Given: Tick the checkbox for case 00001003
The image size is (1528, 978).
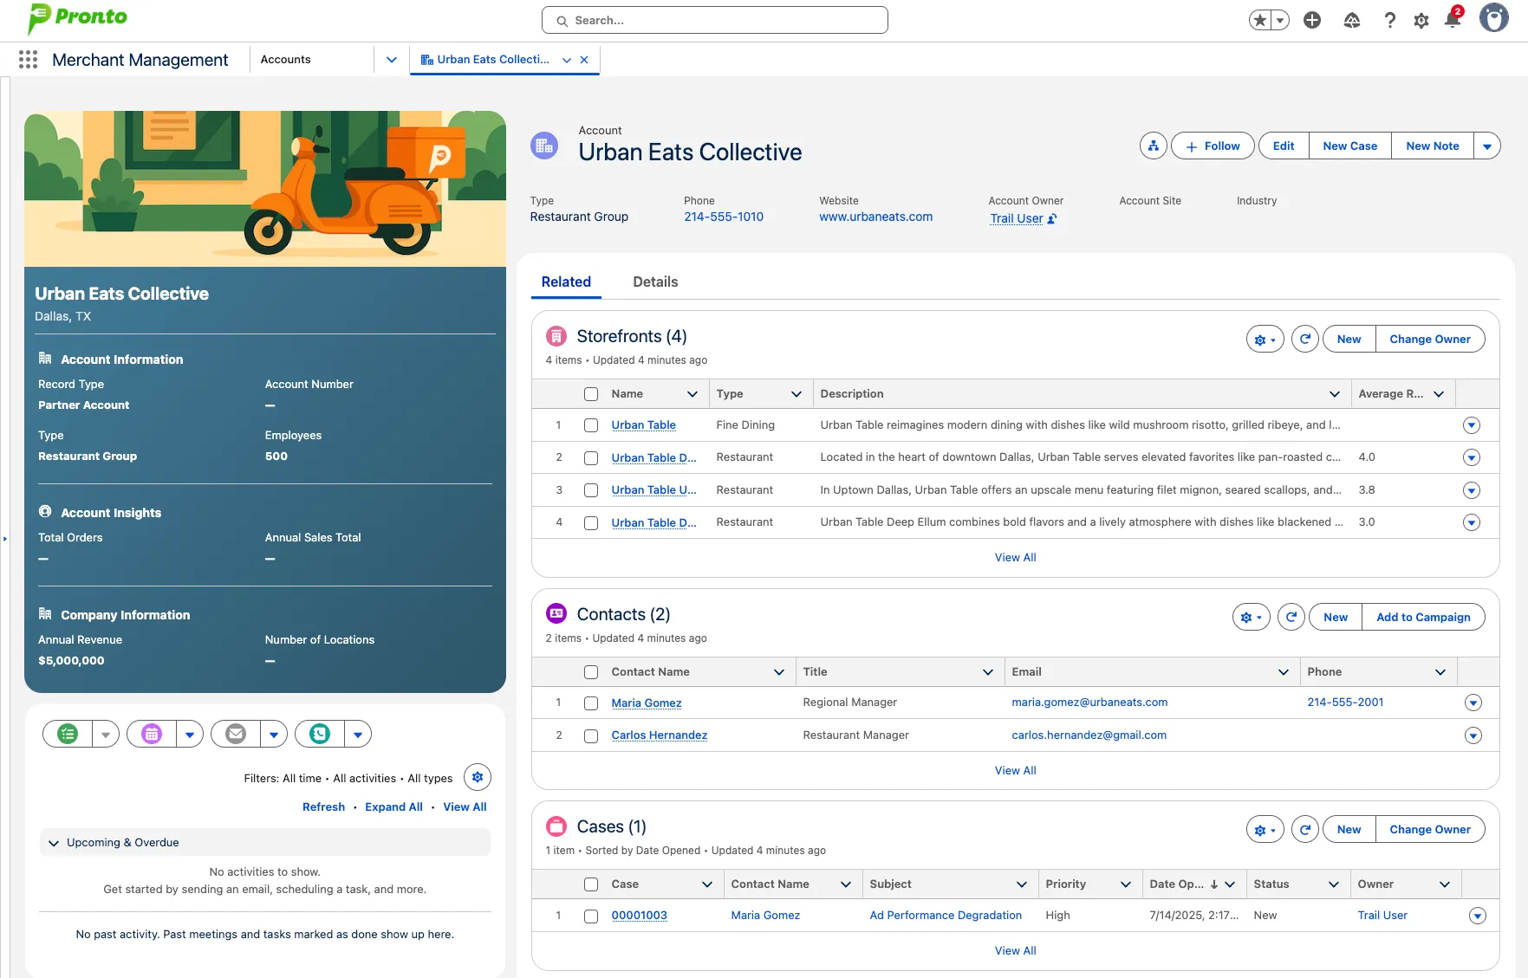Looking at the screenshot, I should point(591,916).
